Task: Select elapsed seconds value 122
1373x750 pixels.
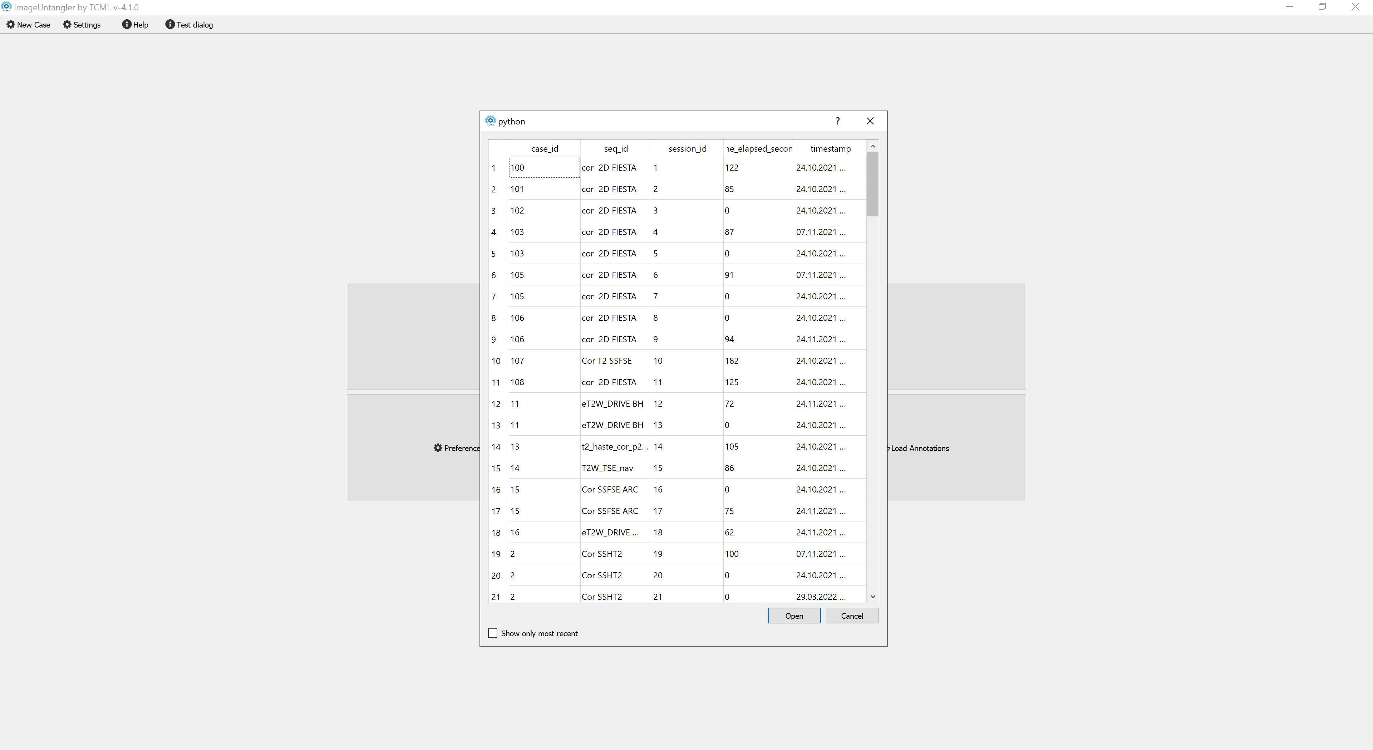Action: click(x=759, y=167)
